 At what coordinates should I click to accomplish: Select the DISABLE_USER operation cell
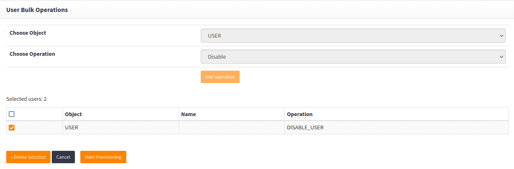pyautogui.click(x=305, y=128)
